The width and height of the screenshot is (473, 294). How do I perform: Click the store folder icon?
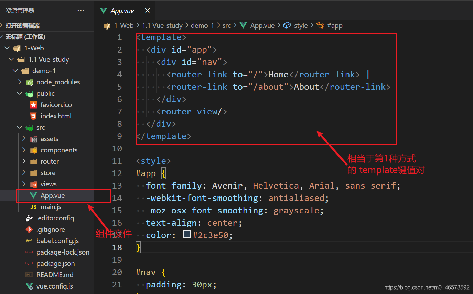(33, 173)
